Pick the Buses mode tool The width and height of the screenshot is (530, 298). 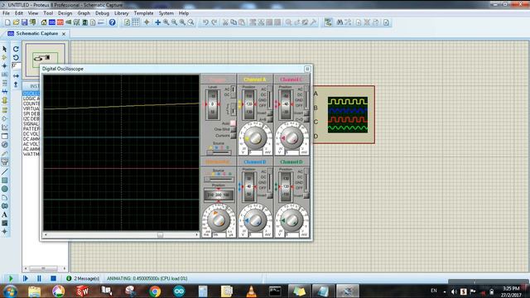pyautogui.click(x=5, y=92)
